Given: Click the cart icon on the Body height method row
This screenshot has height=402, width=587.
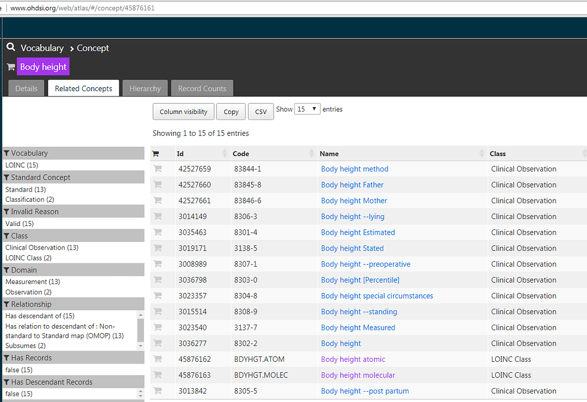Looking at the screenshot, I should click(x=157, y=169).
